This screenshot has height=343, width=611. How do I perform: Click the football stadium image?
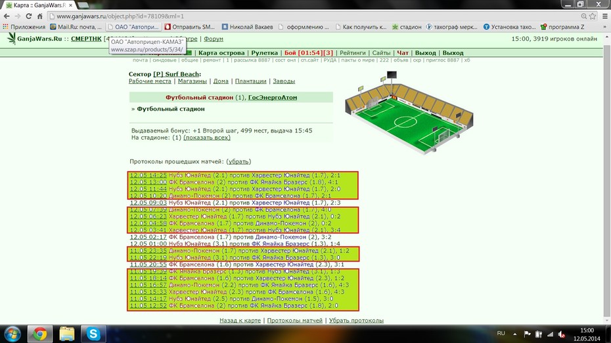(x=409, y=113)
